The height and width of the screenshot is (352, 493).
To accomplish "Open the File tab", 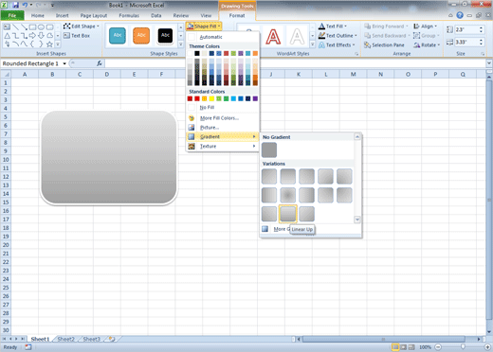I will coord(12,15).
